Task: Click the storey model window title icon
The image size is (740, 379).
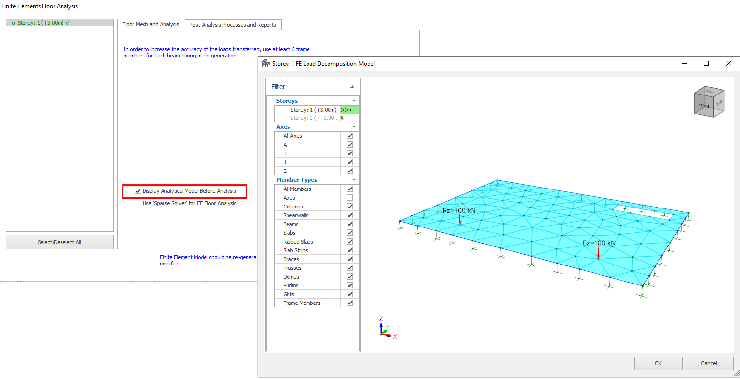Action: click(266, 64)
